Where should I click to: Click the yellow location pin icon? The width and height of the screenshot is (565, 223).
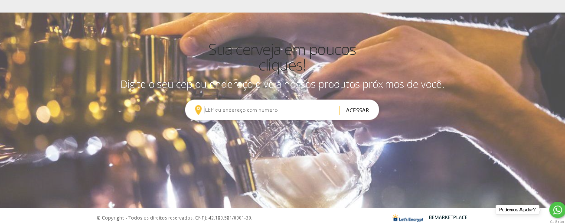[x=198, y=110]
